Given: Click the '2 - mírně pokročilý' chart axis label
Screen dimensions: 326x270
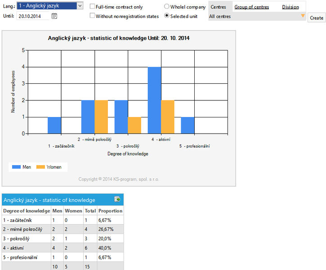Looking at the screenshot, I should click(94, 139).
